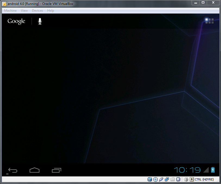Screen dimensions: 221x184
Task: Open the Recent Apps button
Action: (56, 170)
